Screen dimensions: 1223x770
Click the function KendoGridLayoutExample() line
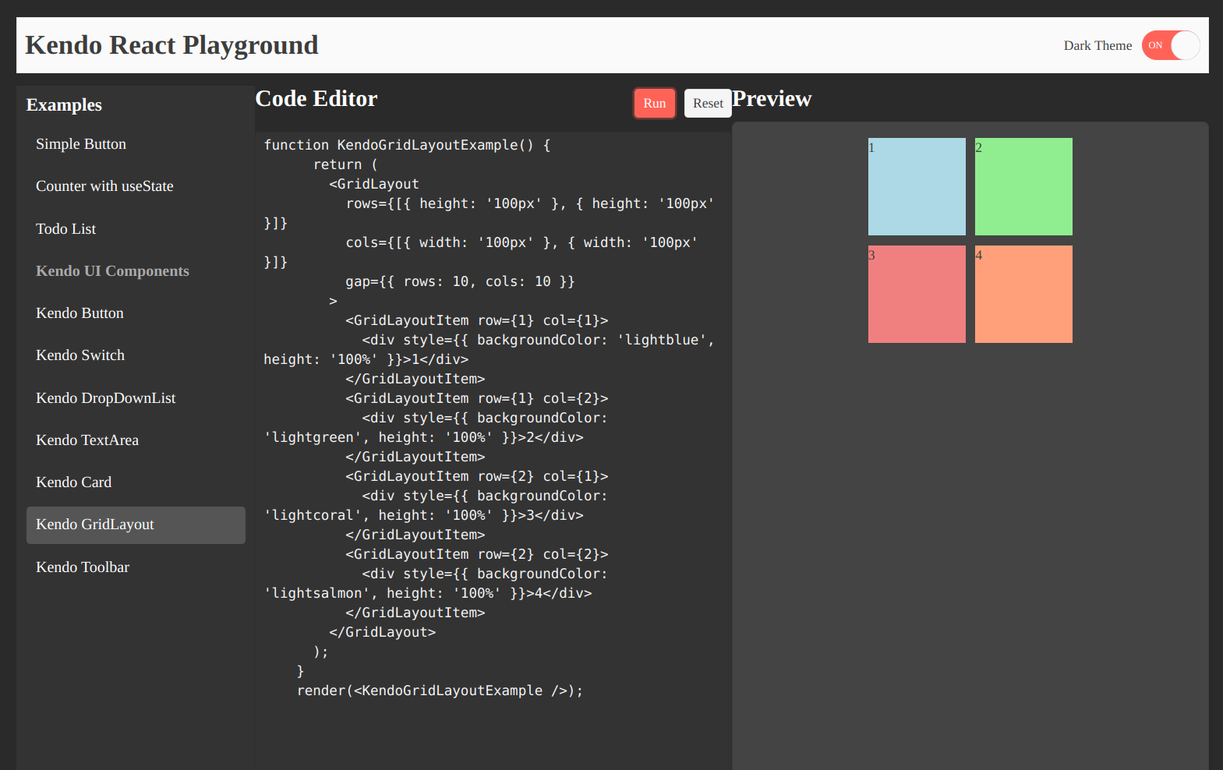[x=407, y=145]
